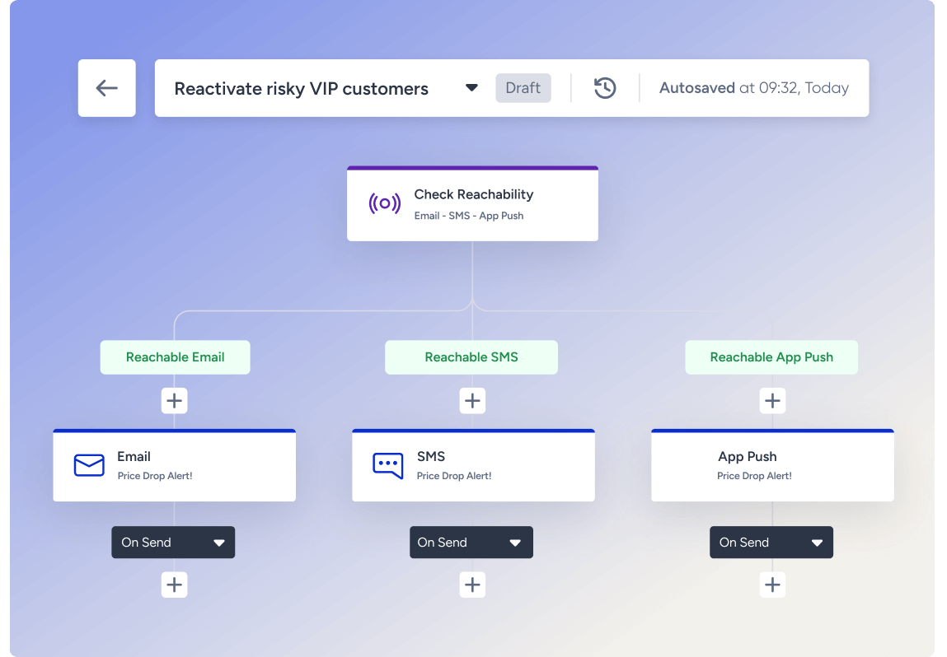Image resolution: width=947 pixels, height=657 pixels.
Task: Click the SMS chat bubble icon
Action: pos(387,465)
